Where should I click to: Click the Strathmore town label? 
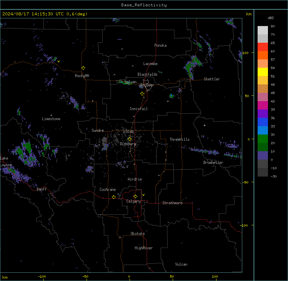click(172, 203)
